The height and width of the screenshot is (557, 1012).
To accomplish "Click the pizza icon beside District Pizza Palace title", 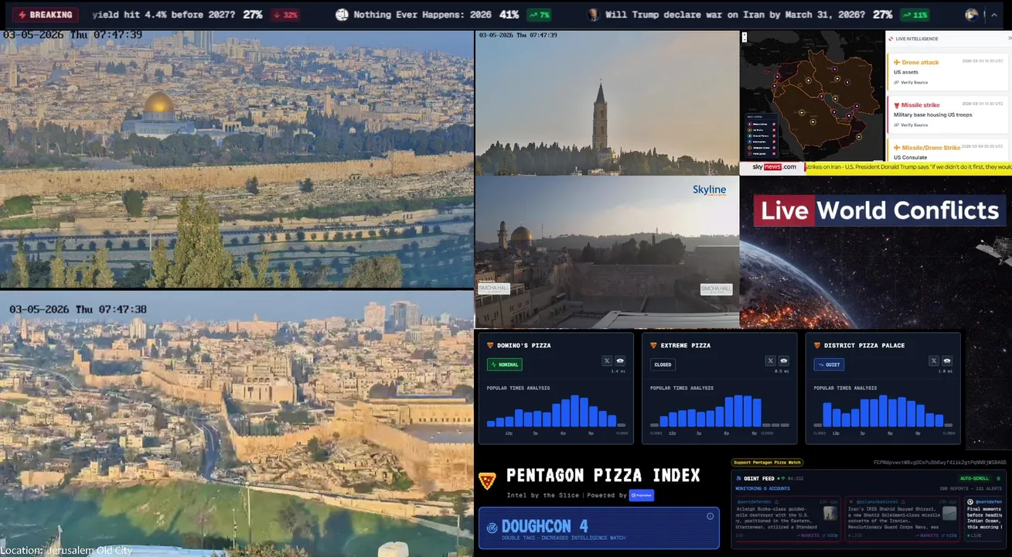I will pyautogui.click(x=816, y=345).
